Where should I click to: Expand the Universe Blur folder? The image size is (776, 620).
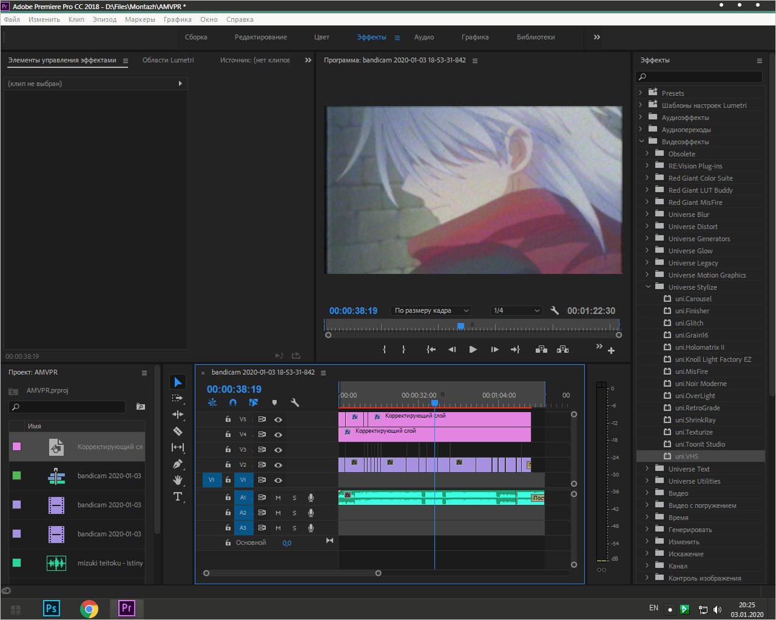(x=647, y=214)
